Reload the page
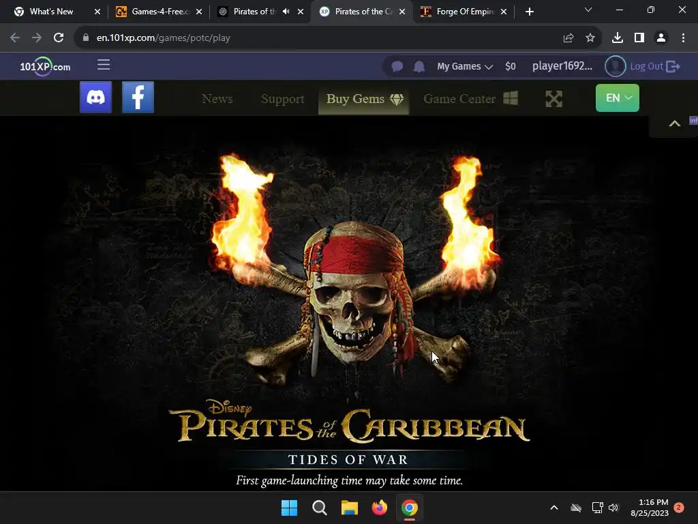Image resolution: width=698 pixels, height=524 pixels. click(59, 38)
